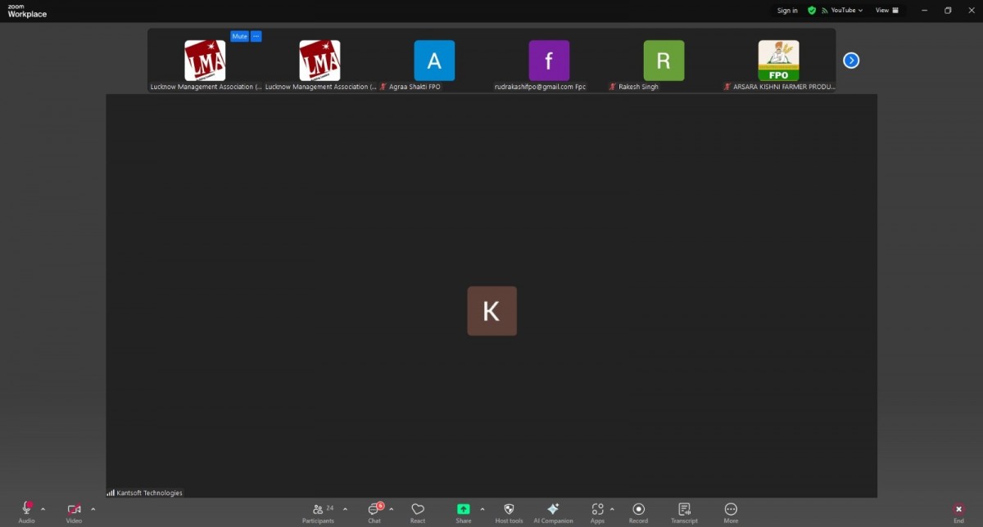The width and height of the screenshot is (983, 527).
Task: Show next participants with right arrow
Action: [x=851, y=61]
